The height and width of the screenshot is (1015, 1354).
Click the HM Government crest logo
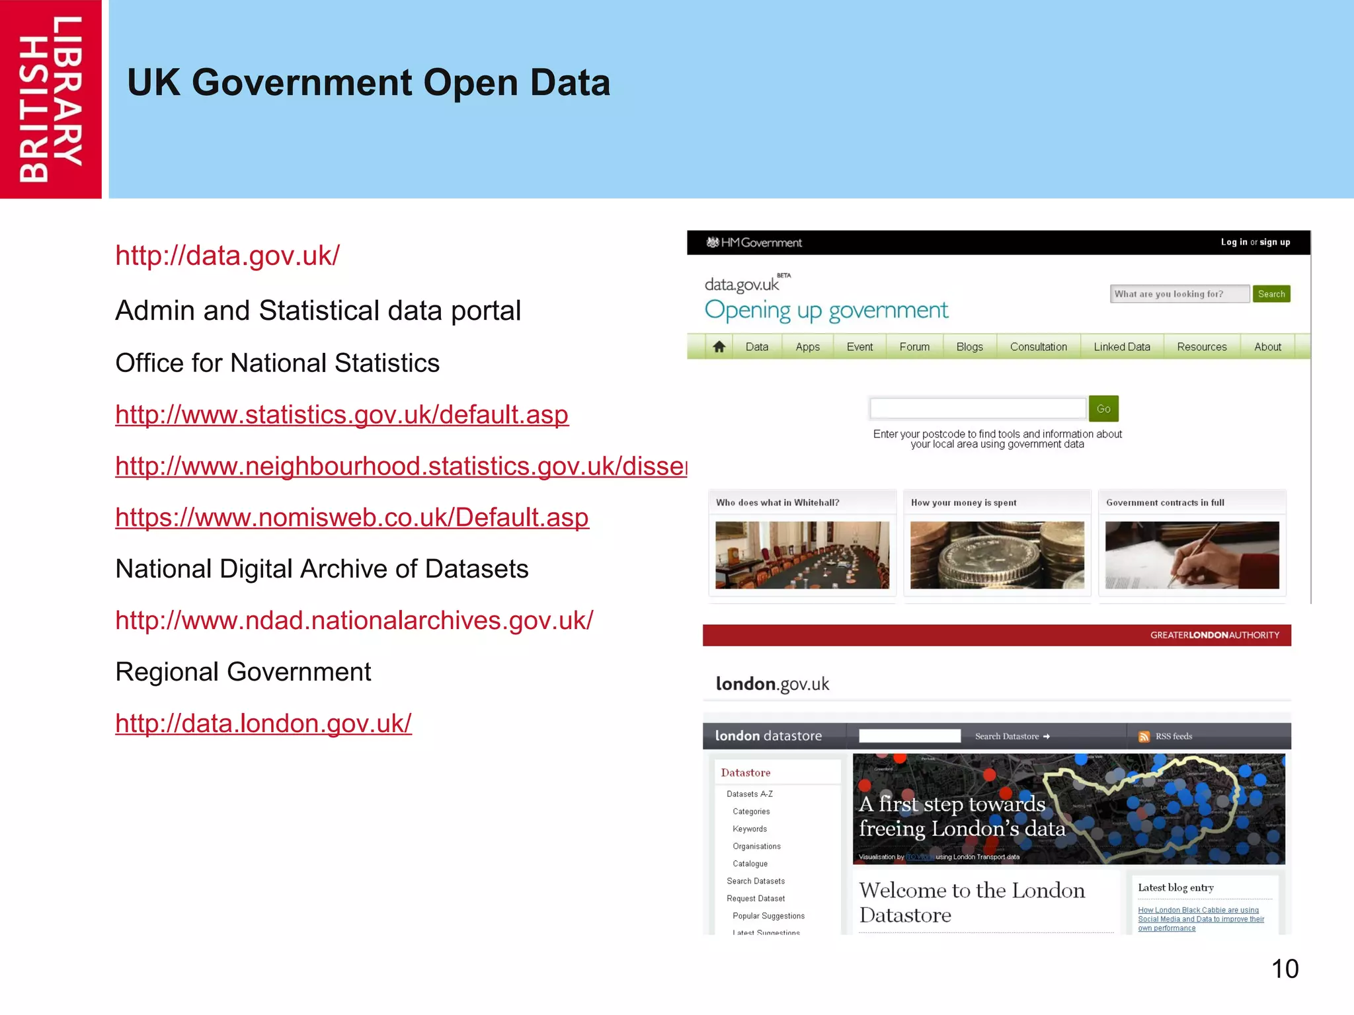click(x=712, y=243)
